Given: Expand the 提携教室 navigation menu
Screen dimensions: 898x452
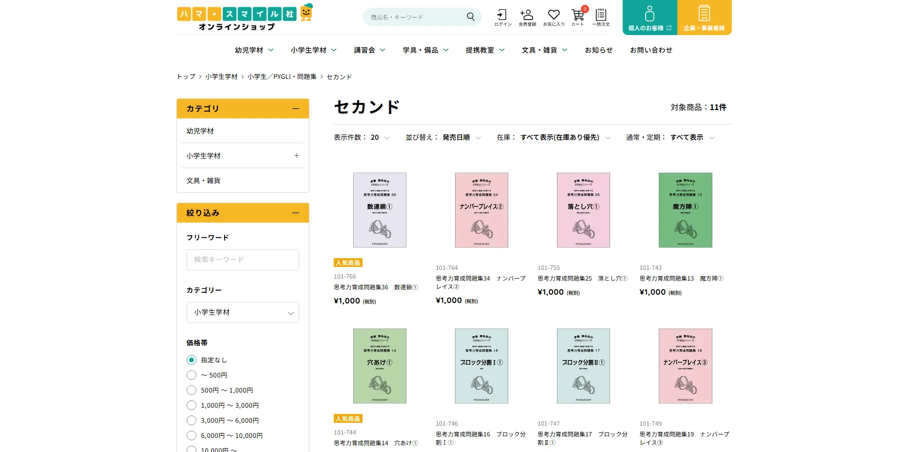Looking at the screenshot, I should [x=485, y=50].
